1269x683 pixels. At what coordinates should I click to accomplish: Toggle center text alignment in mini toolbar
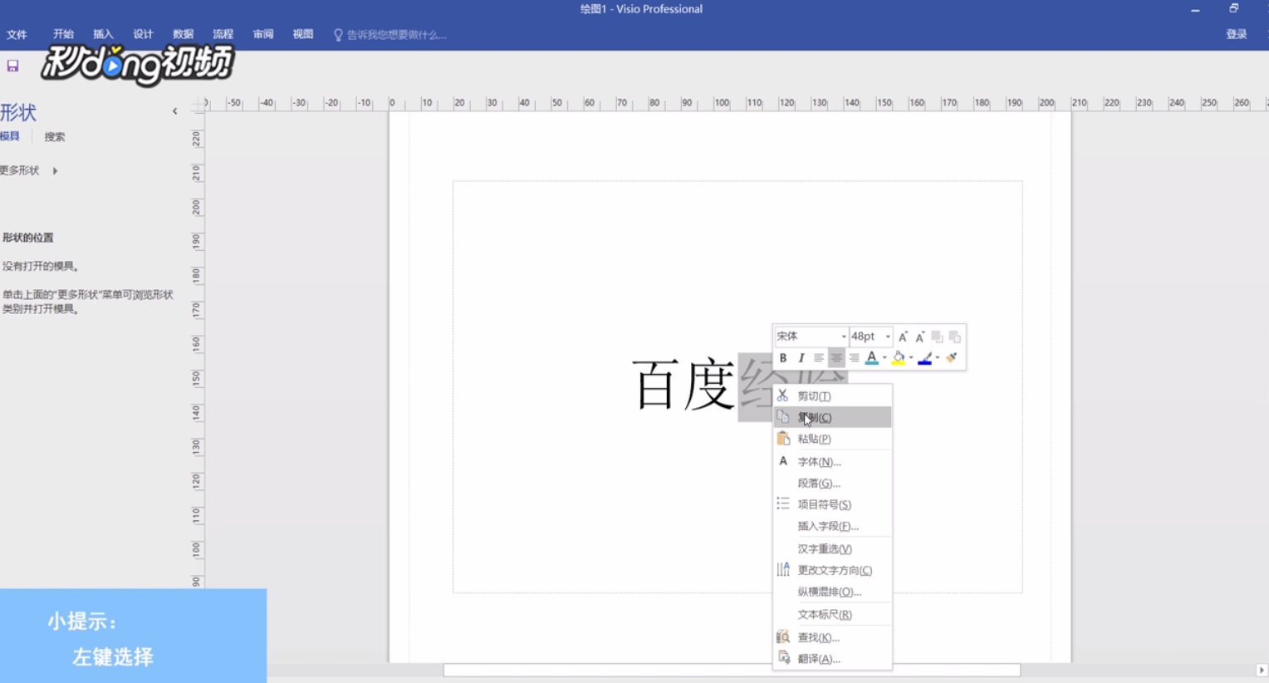coord(836,358)
